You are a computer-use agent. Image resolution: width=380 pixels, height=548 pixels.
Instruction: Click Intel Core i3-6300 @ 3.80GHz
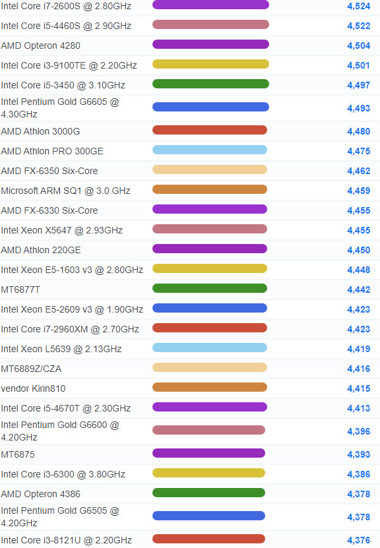[63, 474]
